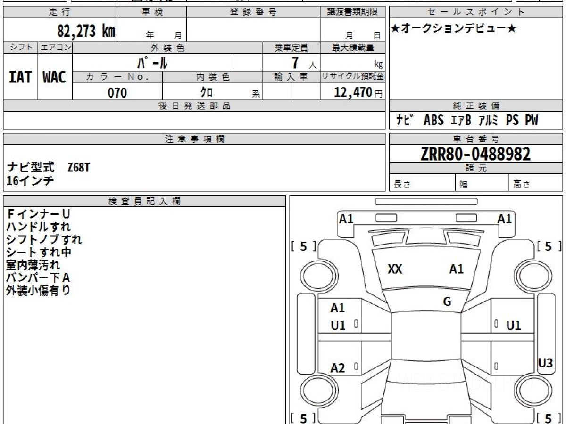Click the G mark on the windshield

point(447,302)
